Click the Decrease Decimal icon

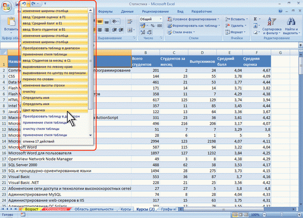point(150,32)
